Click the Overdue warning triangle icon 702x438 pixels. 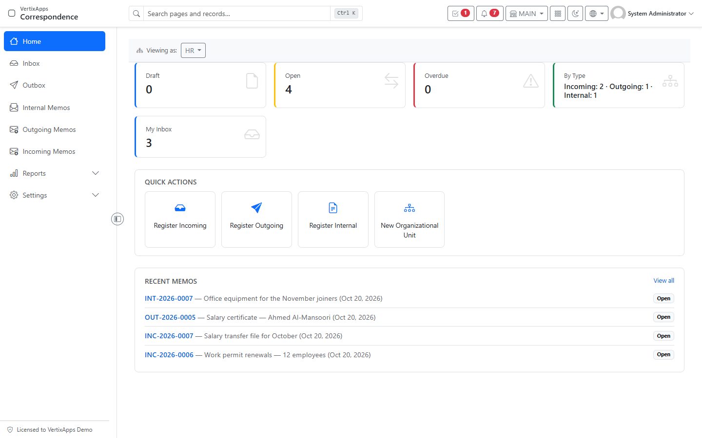coord(531,81)
